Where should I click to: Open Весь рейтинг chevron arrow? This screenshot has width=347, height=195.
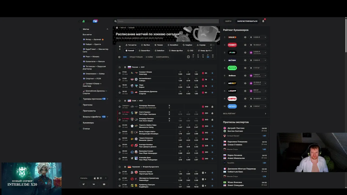pos(265,114)
